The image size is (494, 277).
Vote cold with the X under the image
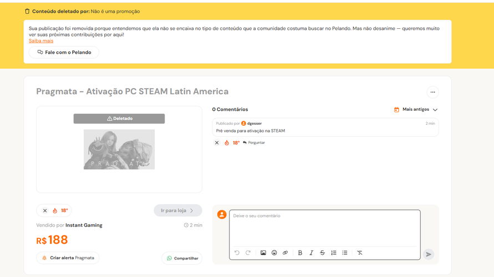point(45,211)
